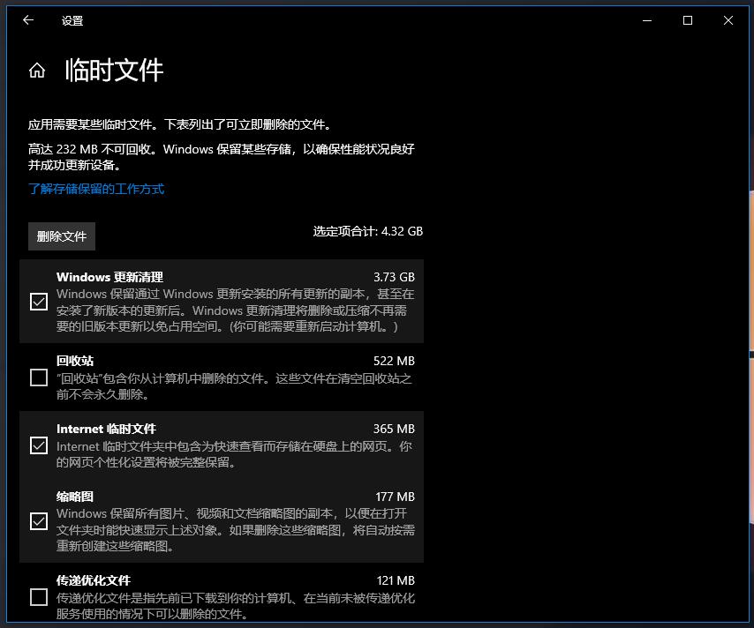The image size is (754, 628).
Task: Uncheck the Internet 临时文件 checkbox
Action: pos(39,445)
